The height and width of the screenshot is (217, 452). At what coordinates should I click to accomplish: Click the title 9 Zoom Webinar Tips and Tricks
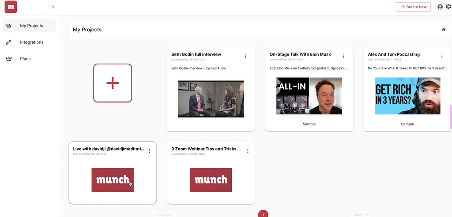(x=206, y=149)
